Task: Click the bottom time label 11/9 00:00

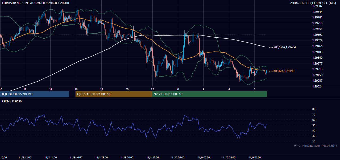Action: point(178,158)
